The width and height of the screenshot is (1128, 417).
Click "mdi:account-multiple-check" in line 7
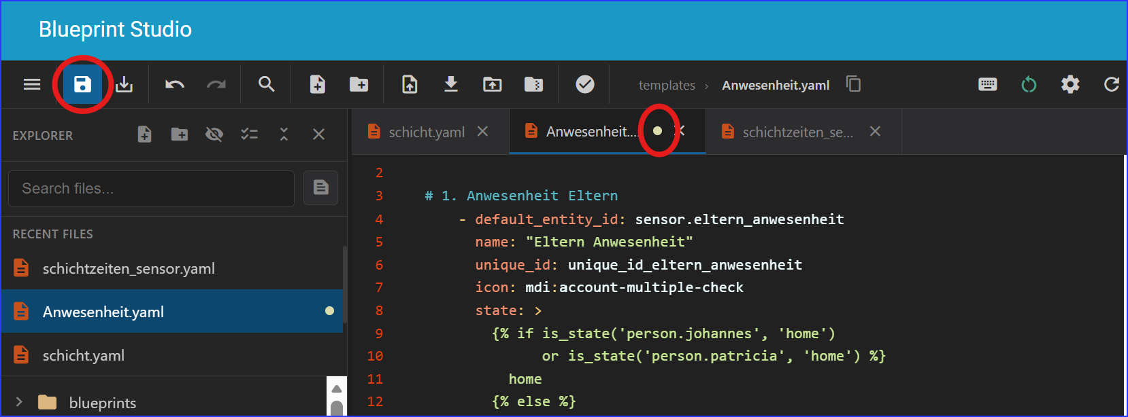point(634,287)
